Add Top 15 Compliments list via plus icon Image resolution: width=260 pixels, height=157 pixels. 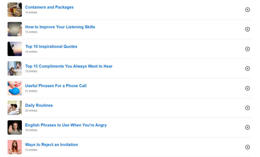(x=247, y=68)
